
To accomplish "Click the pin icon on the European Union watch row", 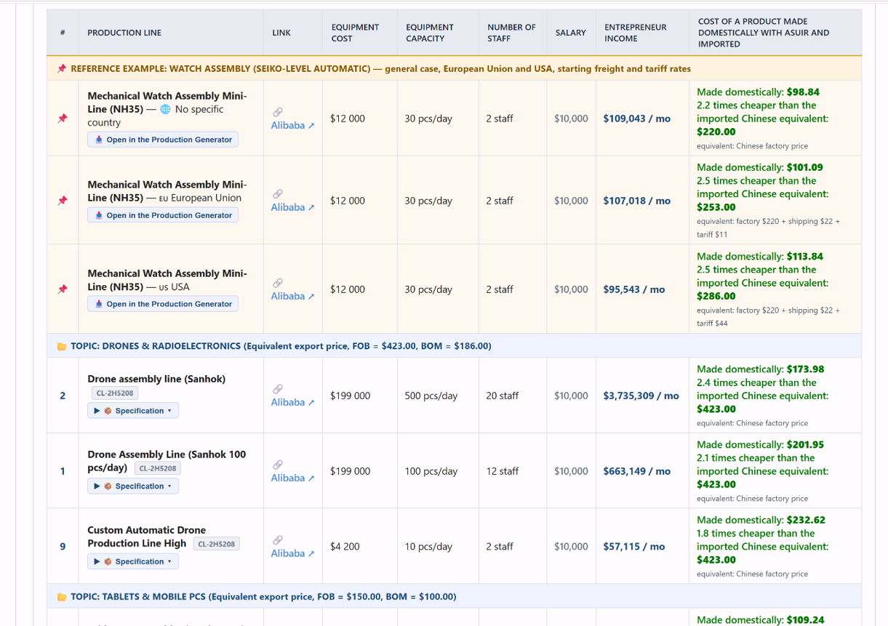I will click(x=63, y=201).
